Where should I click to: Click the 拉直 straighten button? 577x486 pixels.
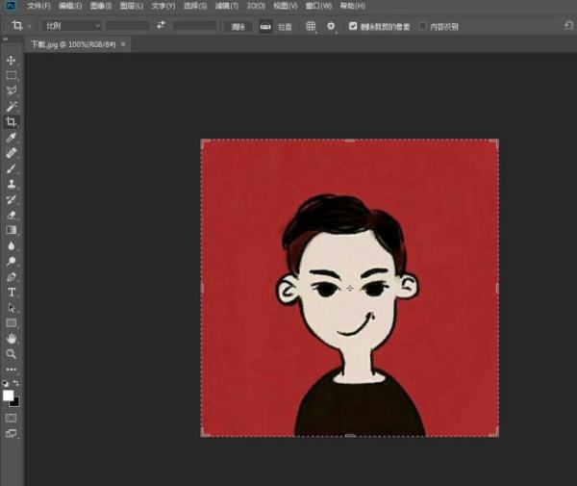266,26
